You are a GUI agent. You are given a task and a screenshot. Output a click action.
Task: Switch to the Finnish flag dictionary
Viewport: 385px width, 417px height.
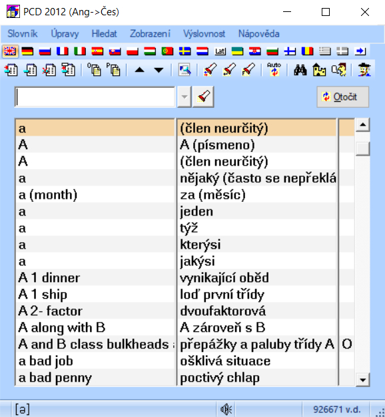pos(290,51)
